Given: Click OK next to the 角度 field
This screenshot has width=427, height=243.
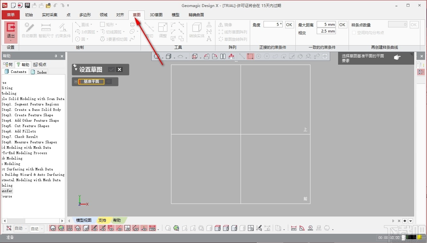Looking at the screenshot, I should click(x=289, y=24).
